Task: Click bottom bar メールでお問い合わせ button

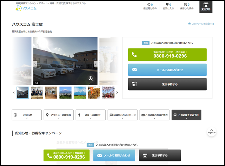Action: tap(114, 155)
